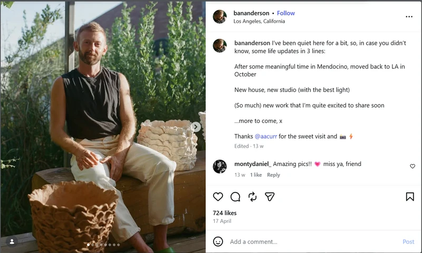This screenshot has width=422, height=253.
Task: Share post with the paper plane icon
Action: click(270, 197)
